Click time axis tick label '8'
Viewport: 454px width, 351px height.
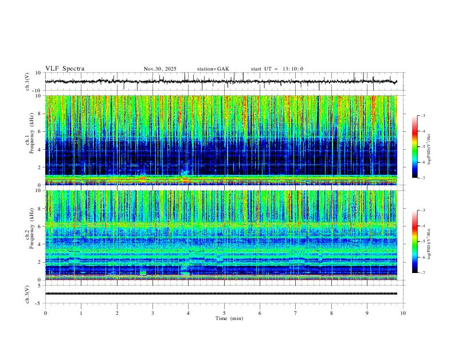(331, 313)
